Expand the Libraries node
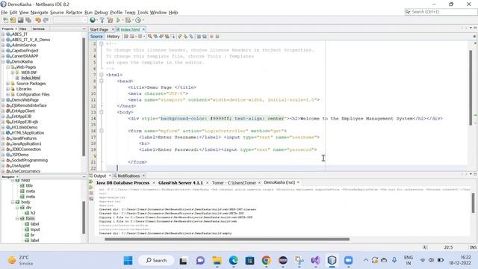Viewport: 478px width, 269px height. coord(8,89)
